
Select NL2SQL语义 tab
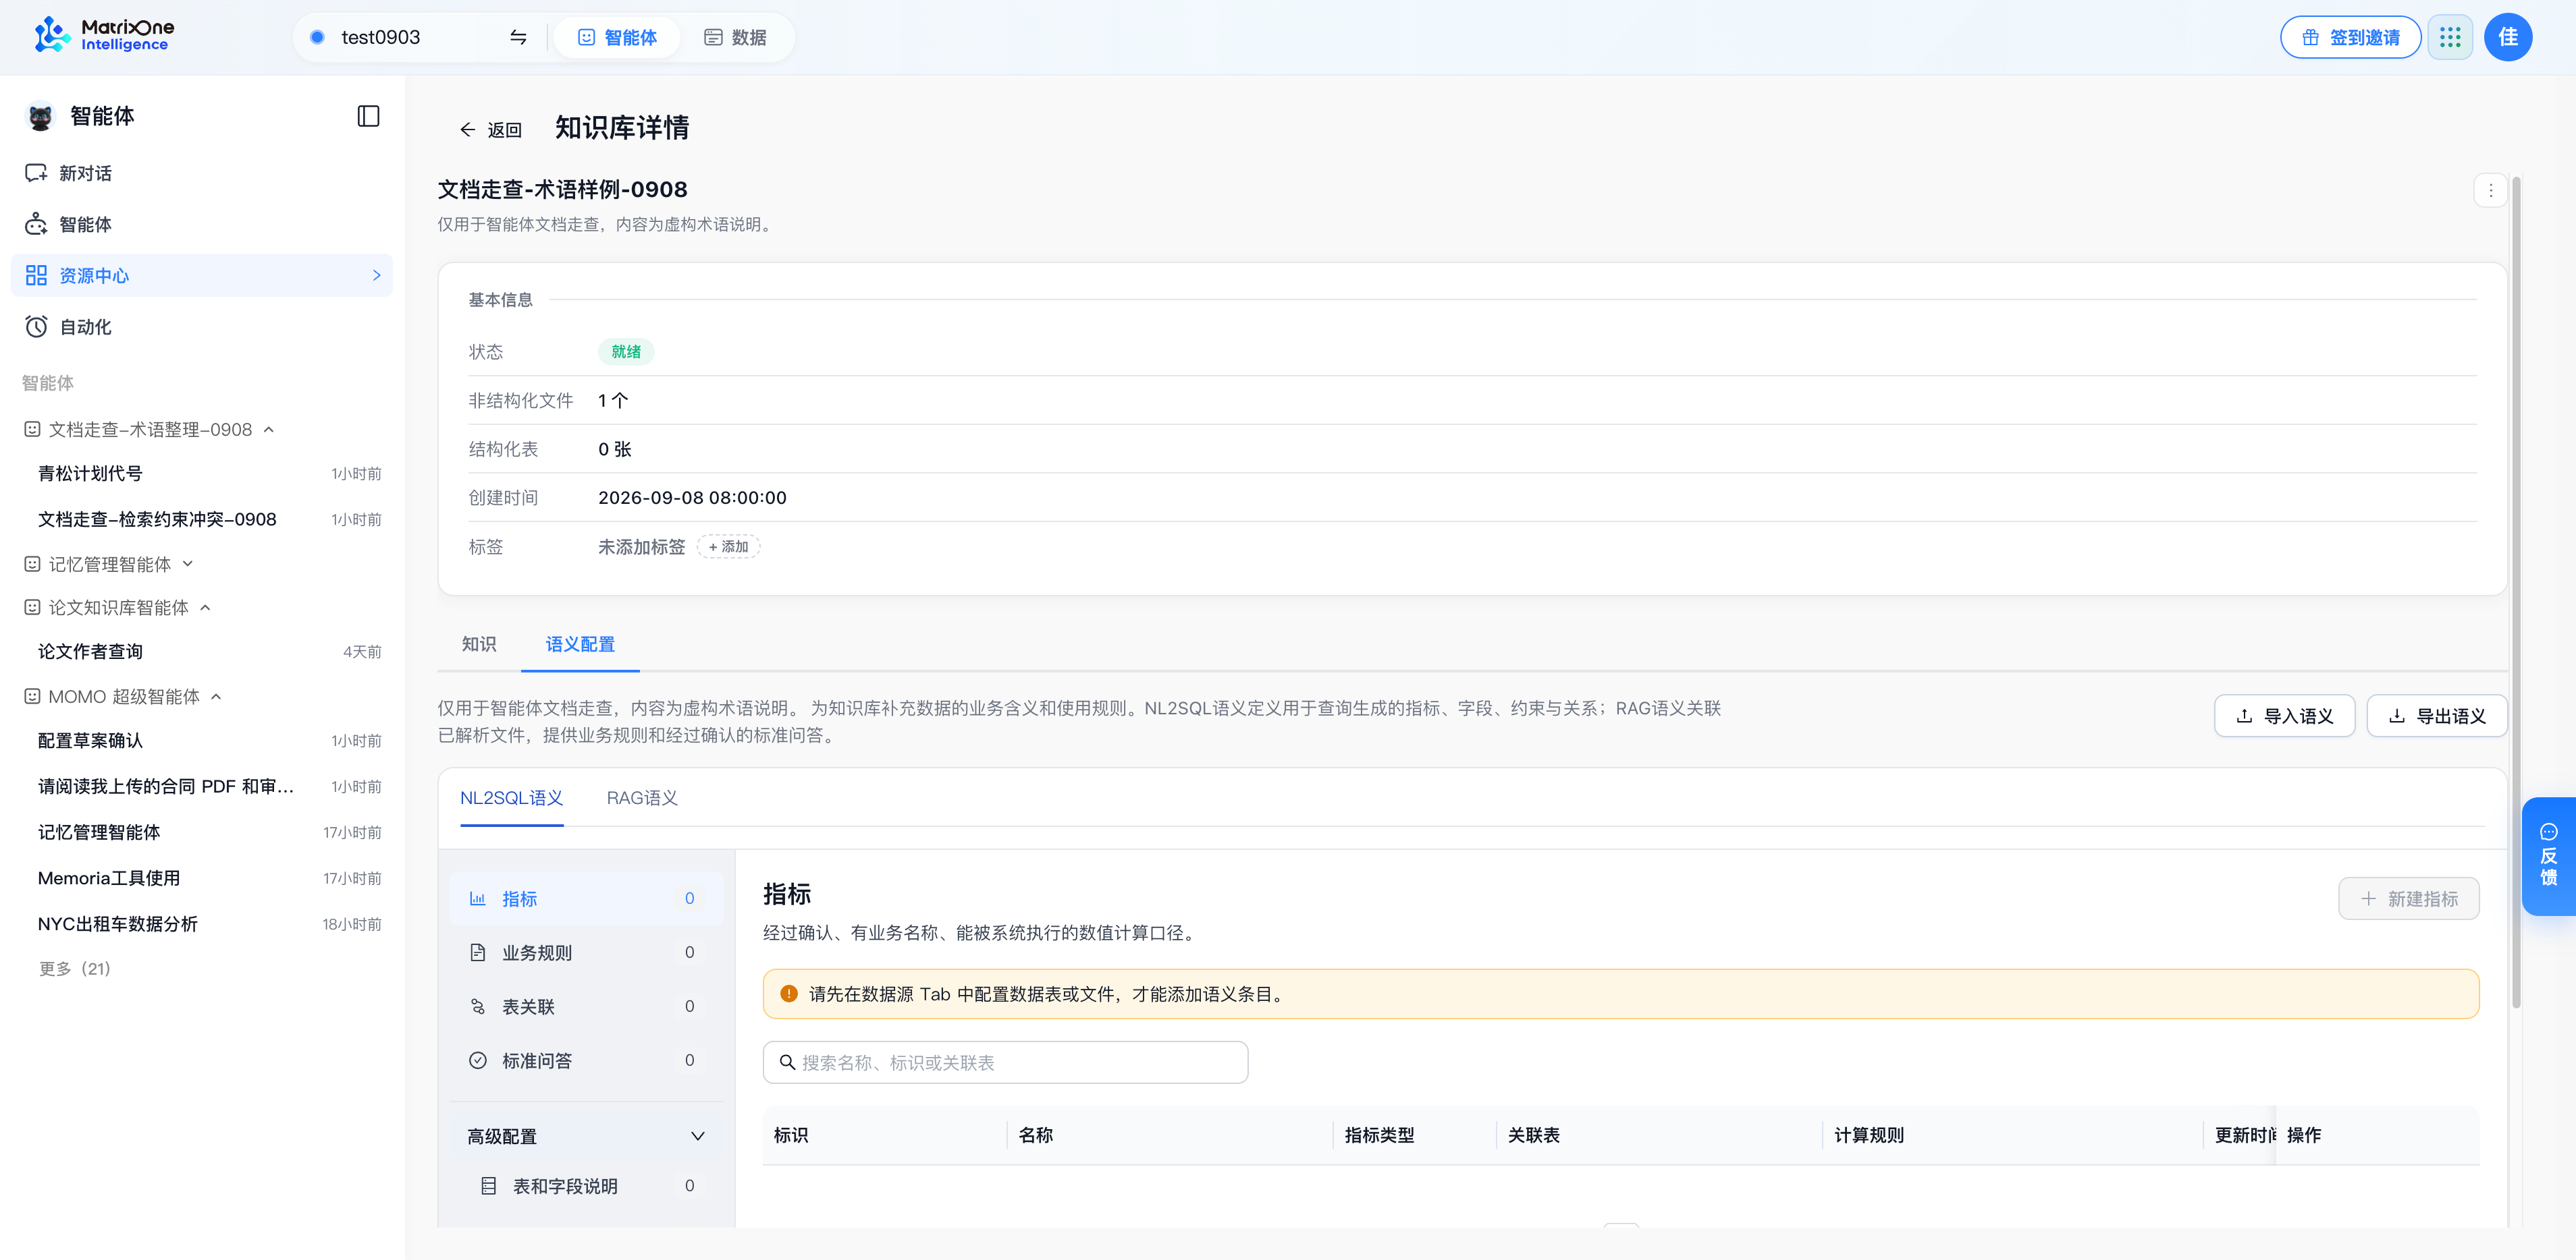[511, 797]
